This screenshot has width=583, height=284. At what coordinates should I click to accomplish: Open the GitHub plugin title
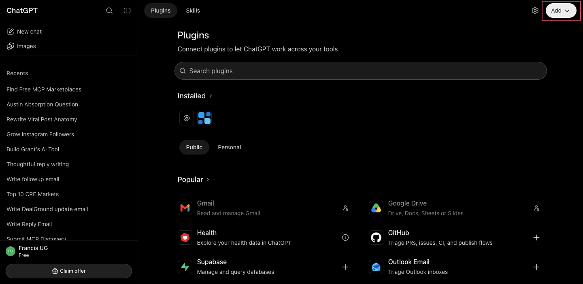click(399, 233)
